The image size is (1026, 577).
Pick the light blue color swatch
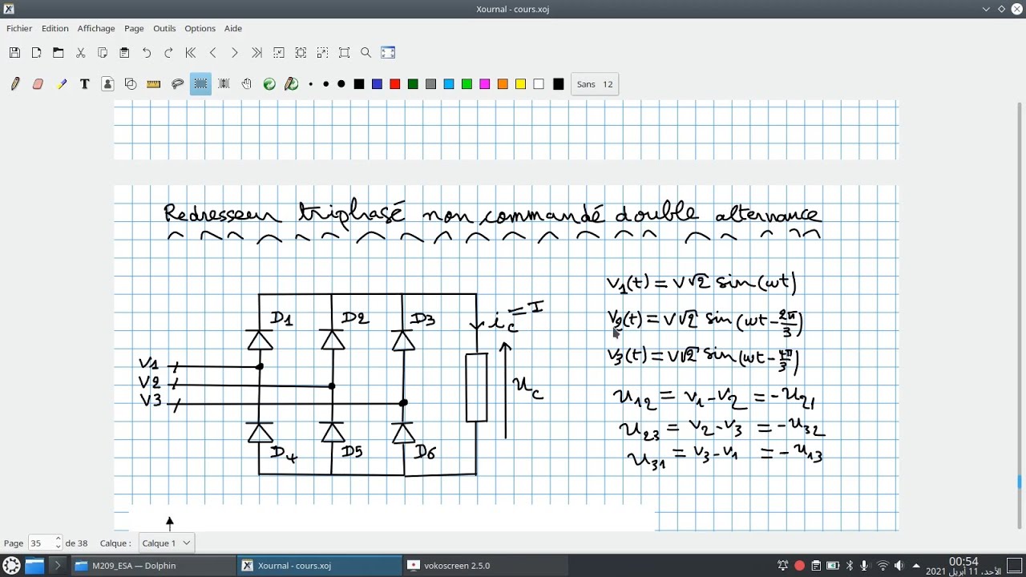pos(449,84)
